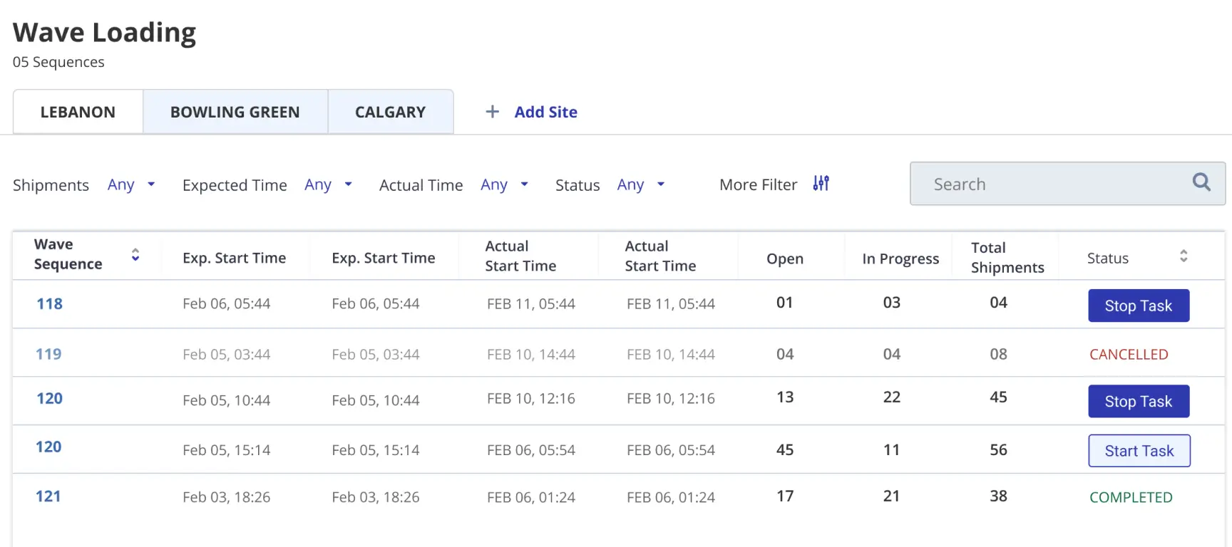Click open value 17 in row 121
Viewport: 1232px width, 547px height.
(x=785, y=496)
